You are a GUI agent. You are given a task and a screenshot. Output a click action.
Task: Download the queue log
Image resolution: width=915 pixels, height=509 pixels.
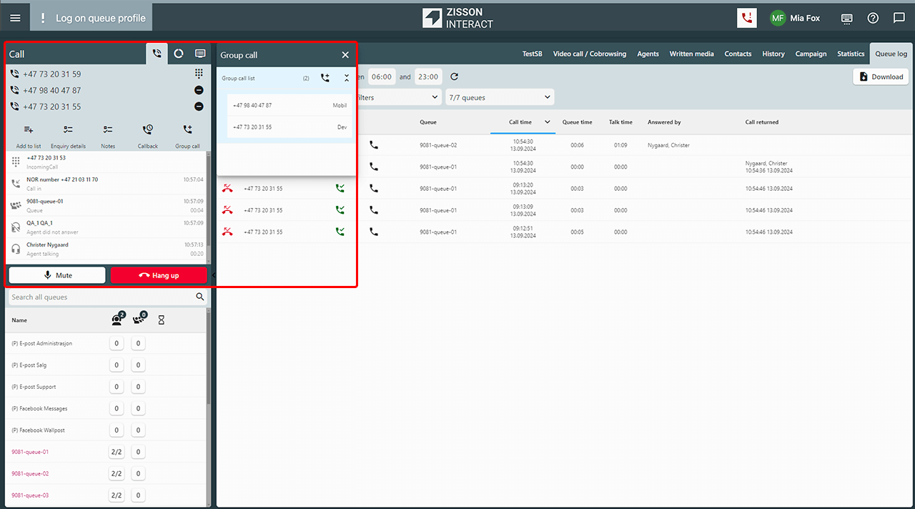(x=881, y=76)
